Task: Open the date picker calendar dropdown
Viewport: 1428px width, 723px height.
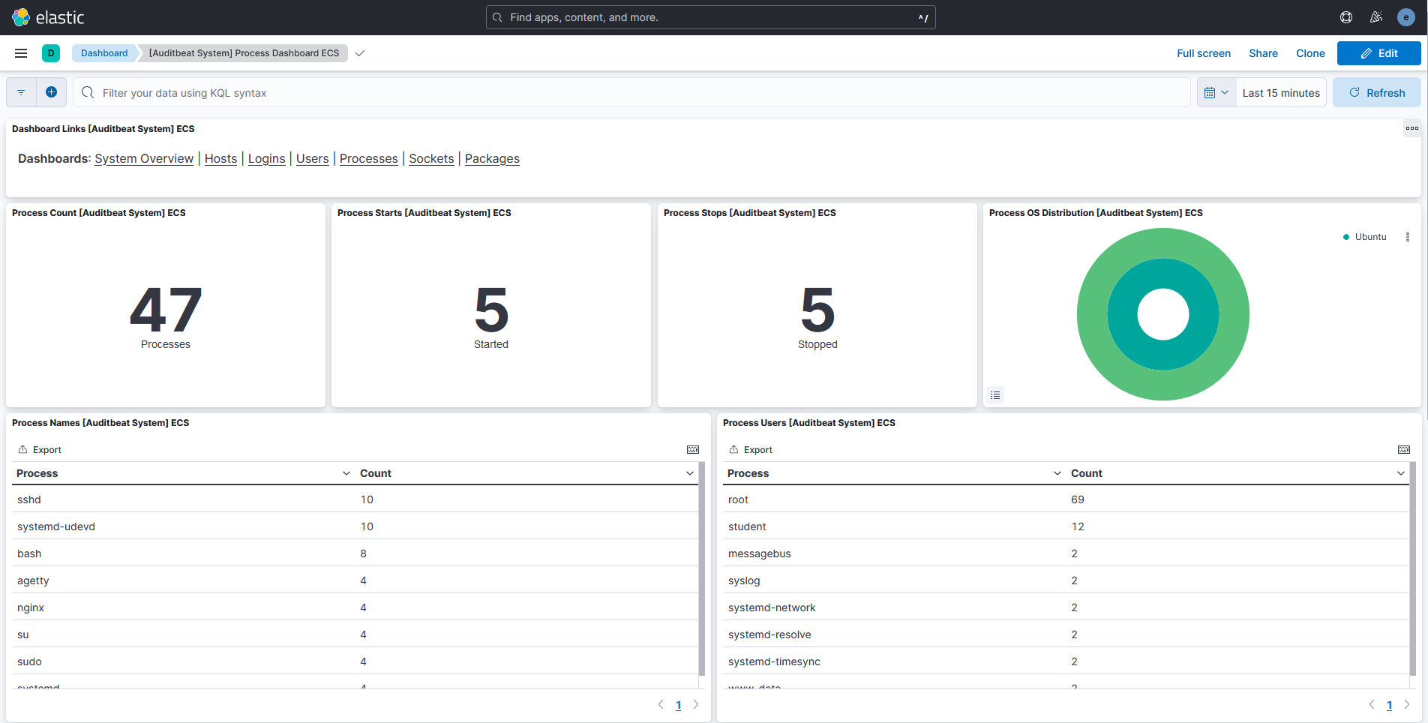Action: [1216, 91]
